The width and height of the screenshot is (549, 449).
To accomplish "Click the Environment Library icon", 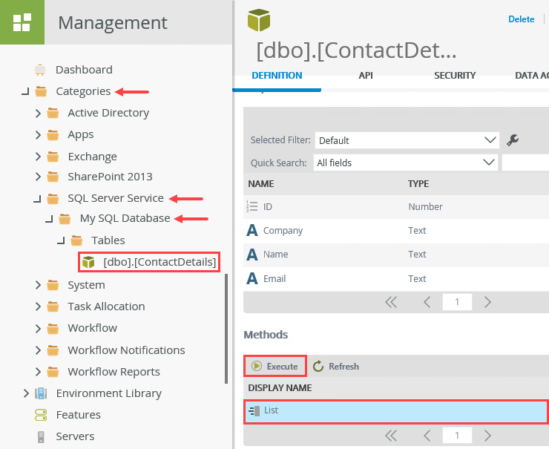I will 41,393.
